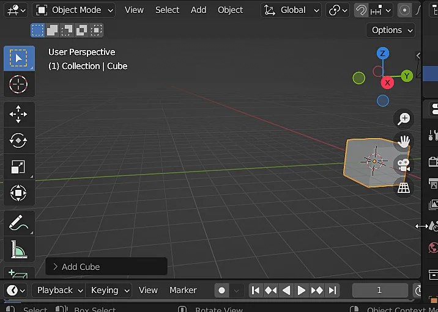Jump to previous keyframe

(x=270, y=291)
